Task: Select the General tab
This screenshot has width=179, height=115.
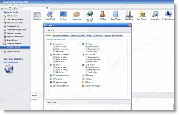Action: pyautogui.click(x=48, y=35)
